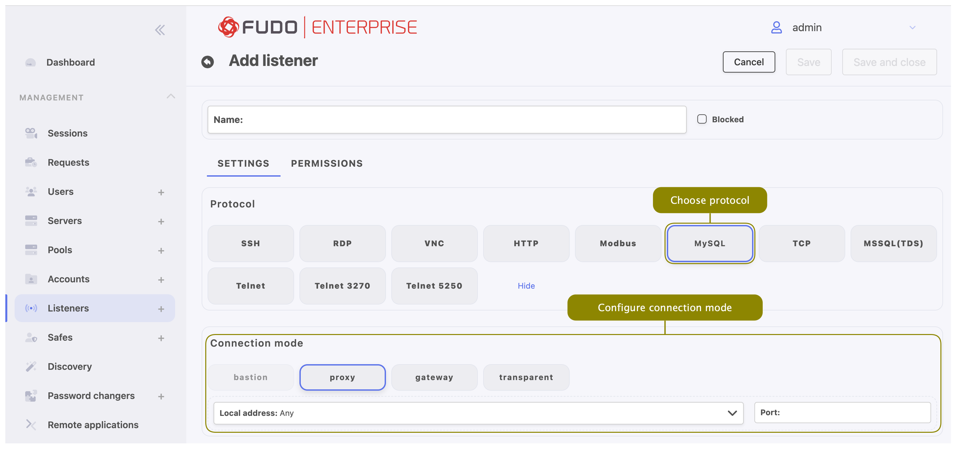Screen dimensions: 956x451
Task: Choose transparent connection mode
Action: [x=526, y=377]
